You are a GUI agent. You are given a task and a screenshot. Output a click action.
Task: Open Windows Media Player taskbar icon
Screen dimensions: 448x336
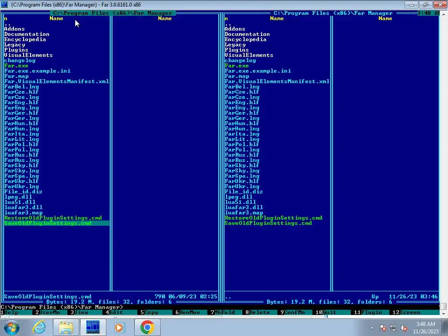[119, 327]
